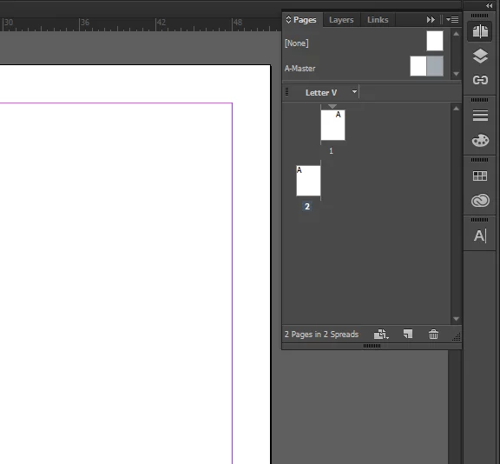This screenshot has height=464, width=500.
Task: Click the Edit page size icon
Action: (x=381, y=335)
